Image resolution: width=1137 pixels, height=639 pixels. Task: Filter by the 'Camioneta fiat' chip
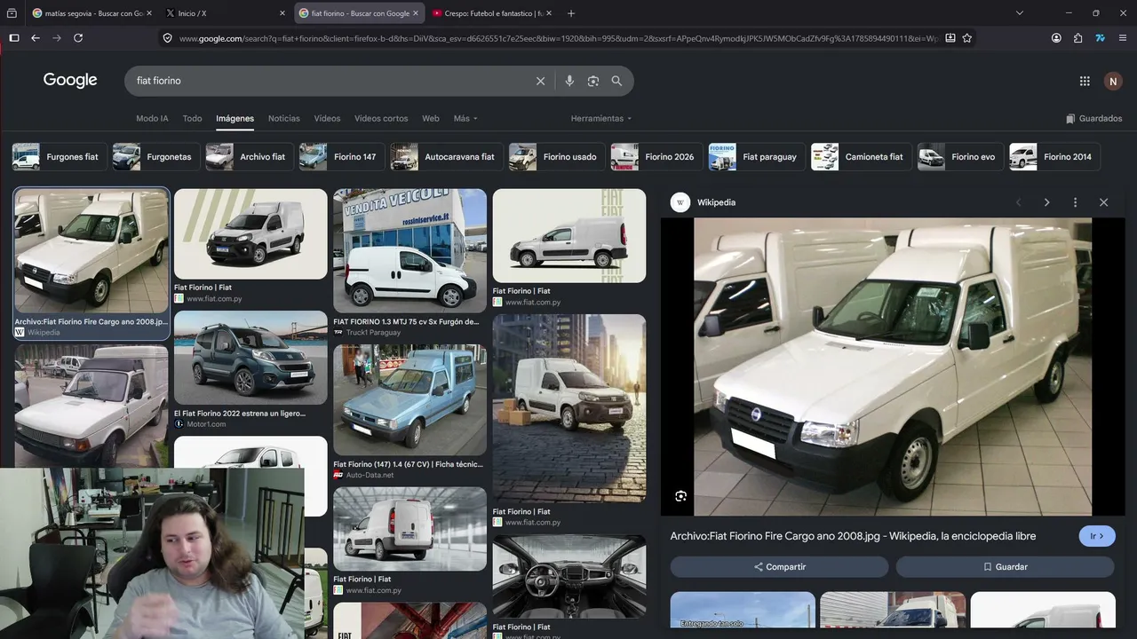[x=862, y=157]
